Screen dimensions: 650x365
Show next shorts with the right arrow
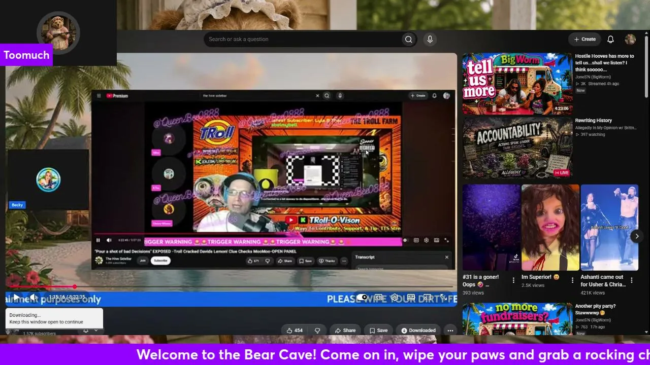click(x=637, y=236)
